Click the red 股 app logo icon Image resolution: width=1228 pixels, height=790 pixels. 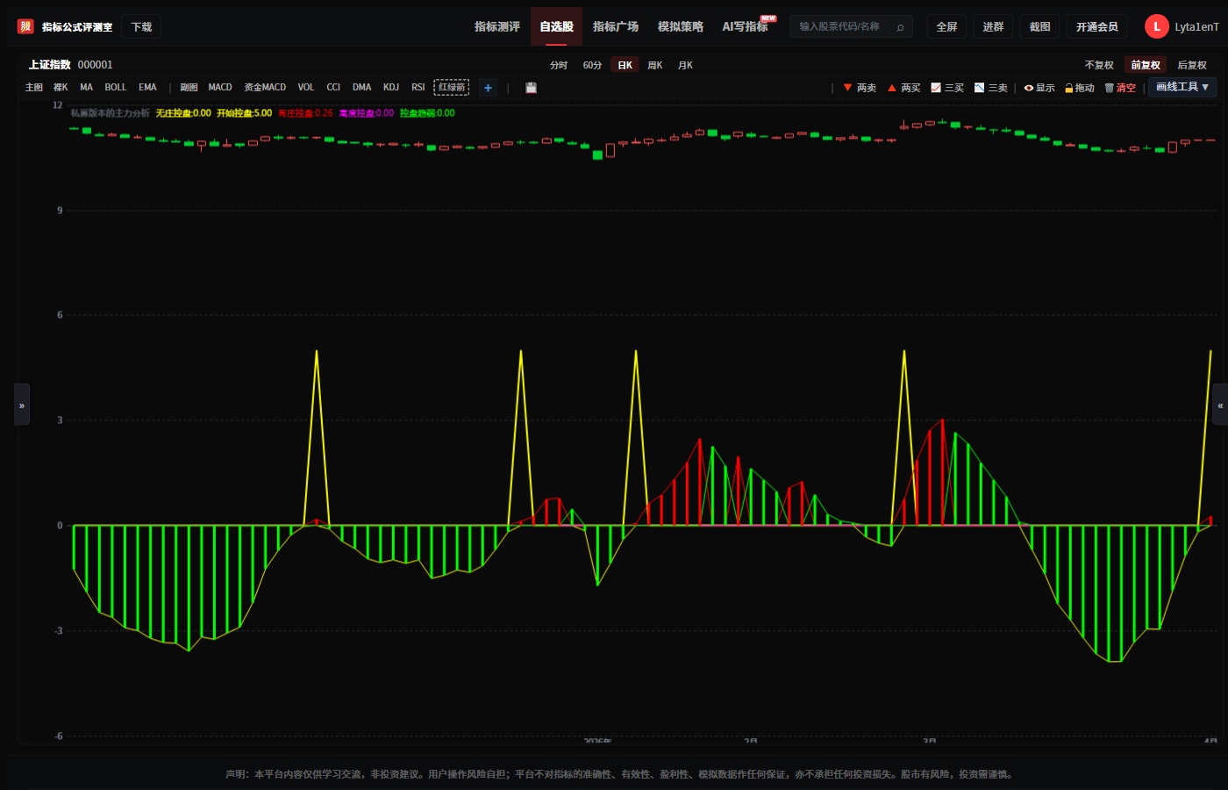(x=25, y=26)
